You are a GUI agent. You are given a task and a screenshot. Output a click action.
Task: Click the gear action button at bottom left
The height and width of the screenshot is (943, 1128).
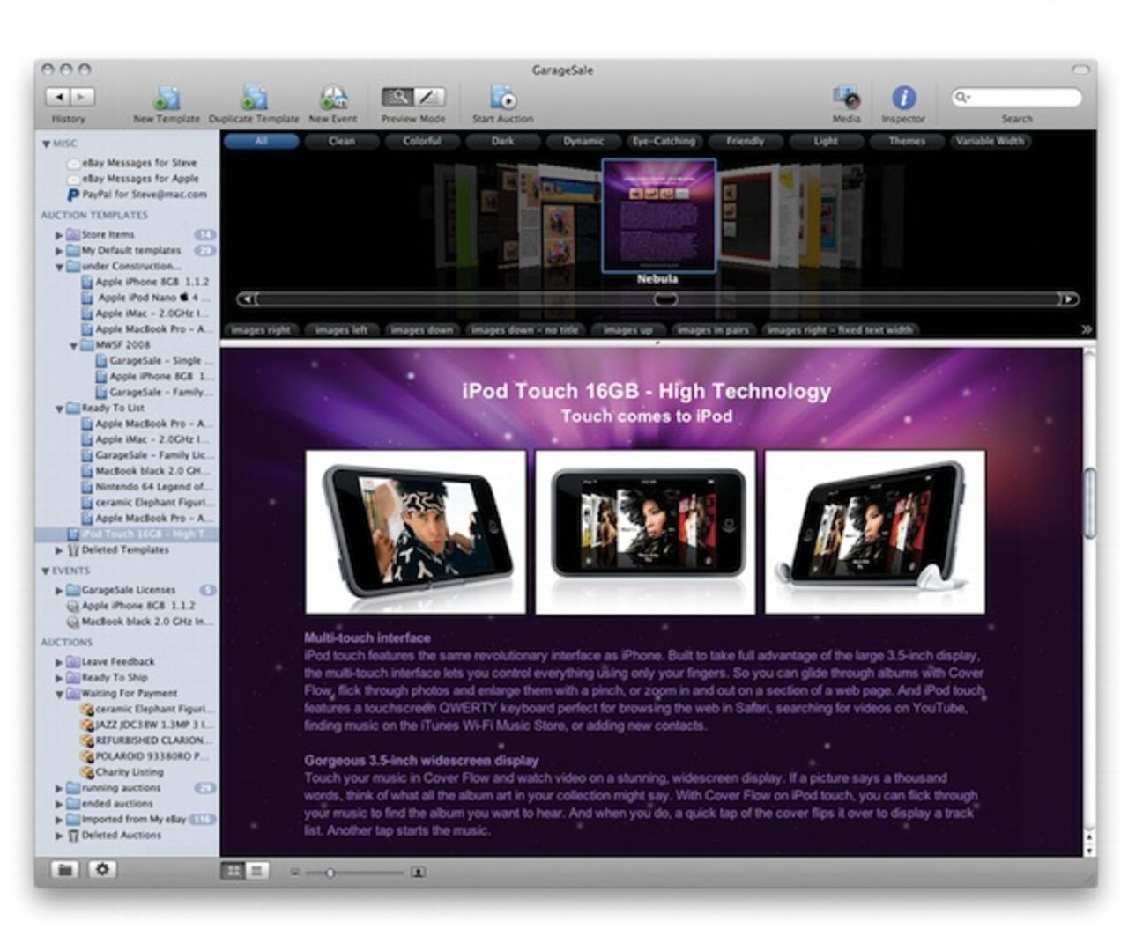point(102,870)
